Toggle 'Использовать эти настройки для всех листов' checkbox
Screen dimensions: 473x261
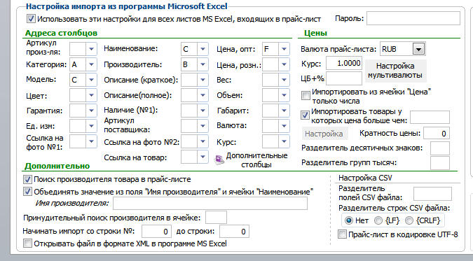point(31,19)
